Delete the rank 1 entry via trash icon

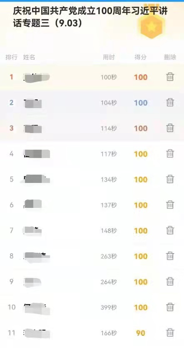[x=170, y=77]
